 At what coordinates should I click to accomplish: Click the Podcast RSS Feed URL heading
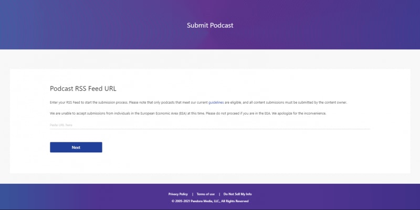pyautogui.click(x=83, y=89)
